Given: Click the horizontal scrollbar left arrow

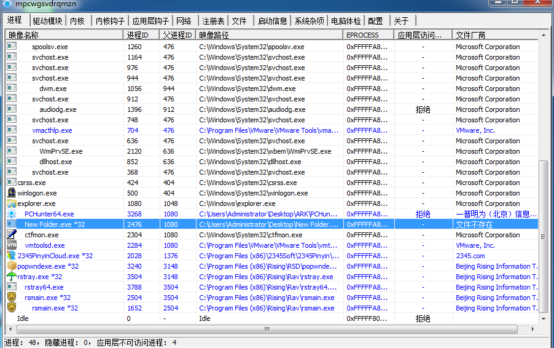Looking at the screenshot, I should click(10, 329).
